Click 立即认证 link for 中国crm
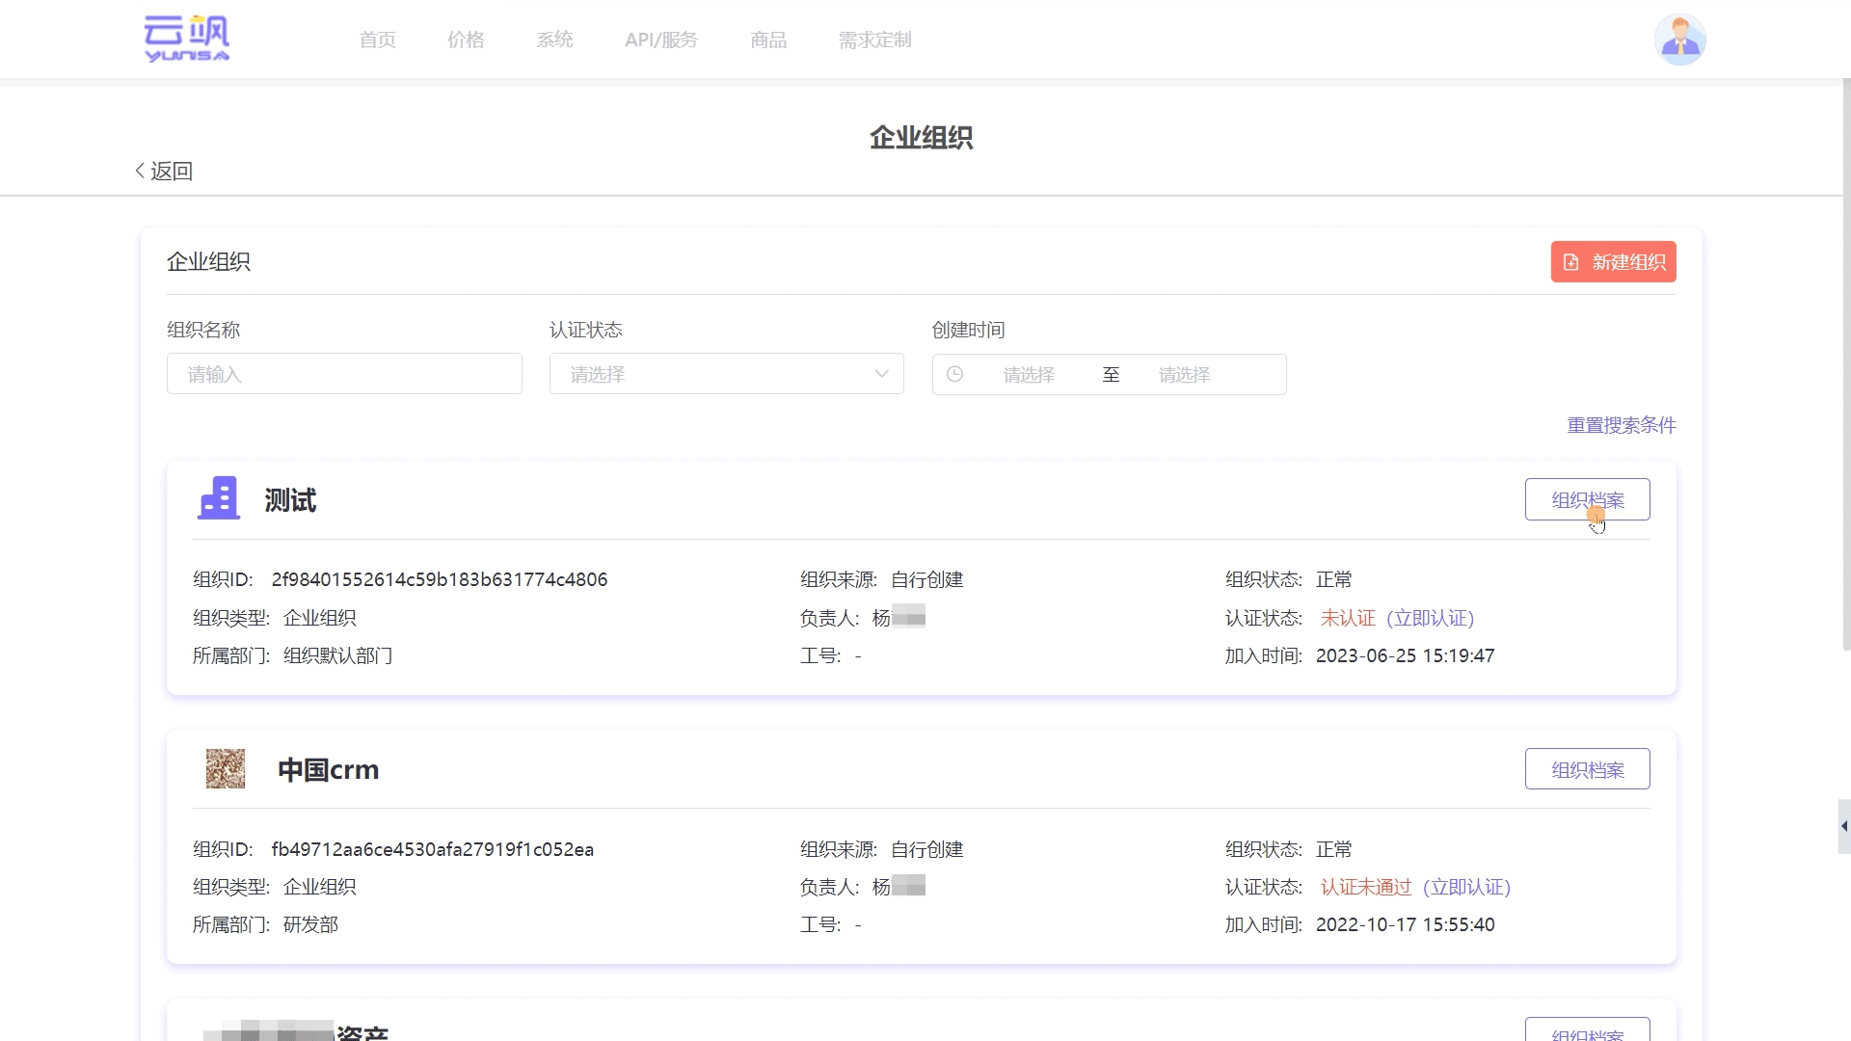Image resolution: width=1851 pixels, height=1041 pixels. coord(1466,887)
